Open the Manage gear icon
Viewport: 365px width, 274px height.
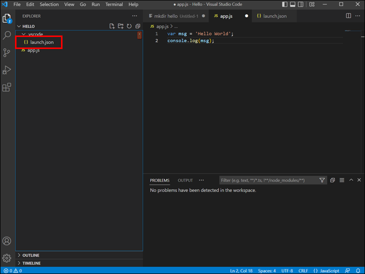pos(7,258)
